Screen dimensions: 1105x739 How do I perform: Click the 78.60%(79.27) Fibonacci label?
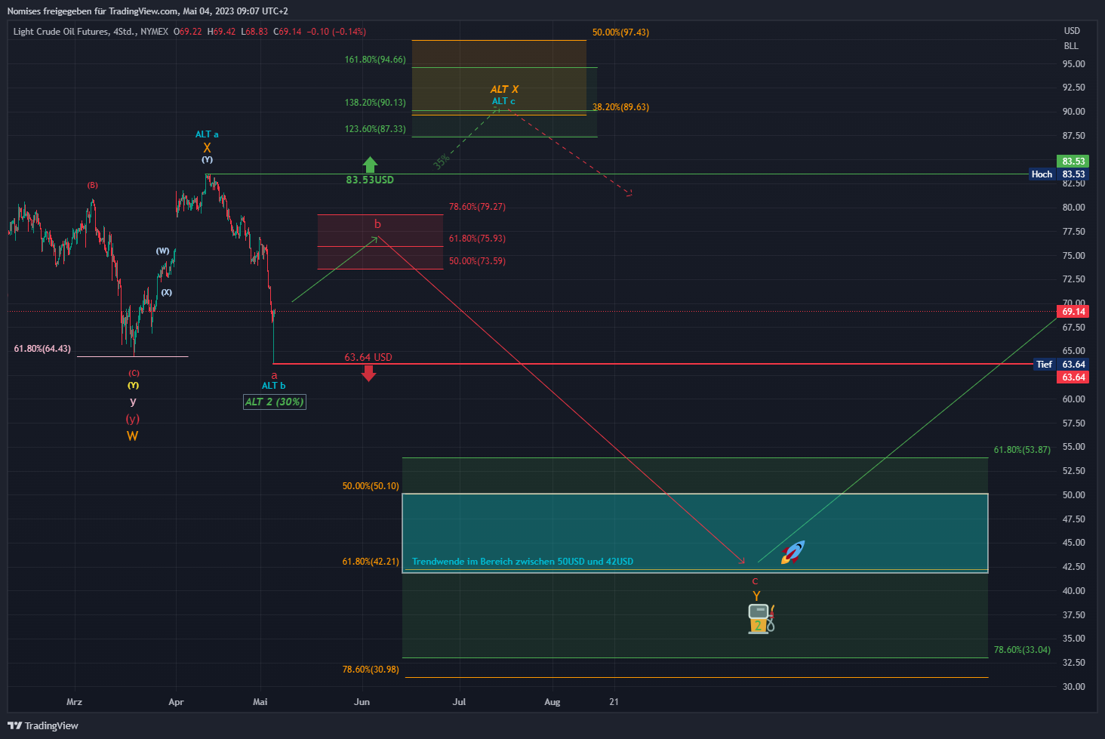coord(477,207)
